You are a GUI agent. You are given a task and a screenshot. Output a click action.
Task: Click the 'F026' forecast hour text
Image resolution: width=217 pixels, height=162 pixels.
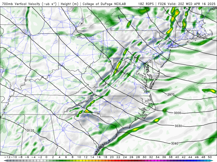tap(162, 4)
